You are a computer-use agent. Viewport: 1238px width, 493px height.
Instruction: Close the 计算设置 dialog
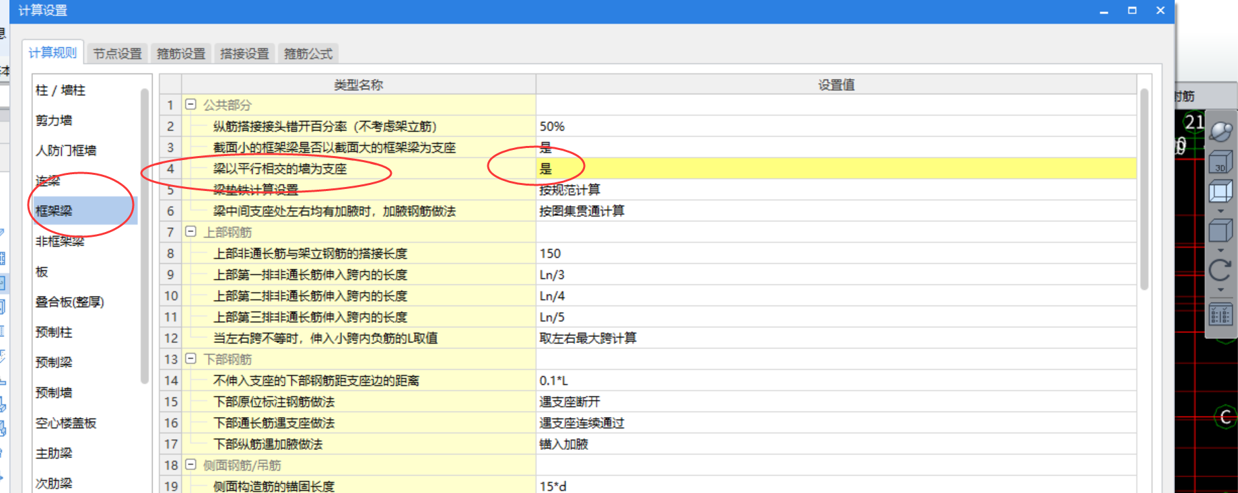[x=1161, y=11]
